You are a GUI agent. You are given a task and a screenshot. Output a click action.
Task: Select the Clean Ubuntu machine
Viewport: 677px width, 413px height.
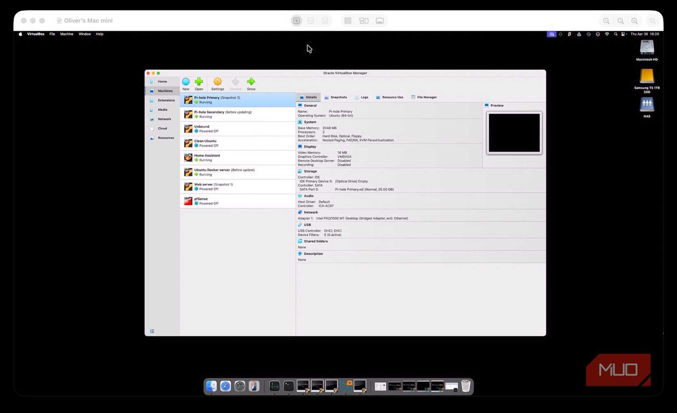[x=238, y=143]
